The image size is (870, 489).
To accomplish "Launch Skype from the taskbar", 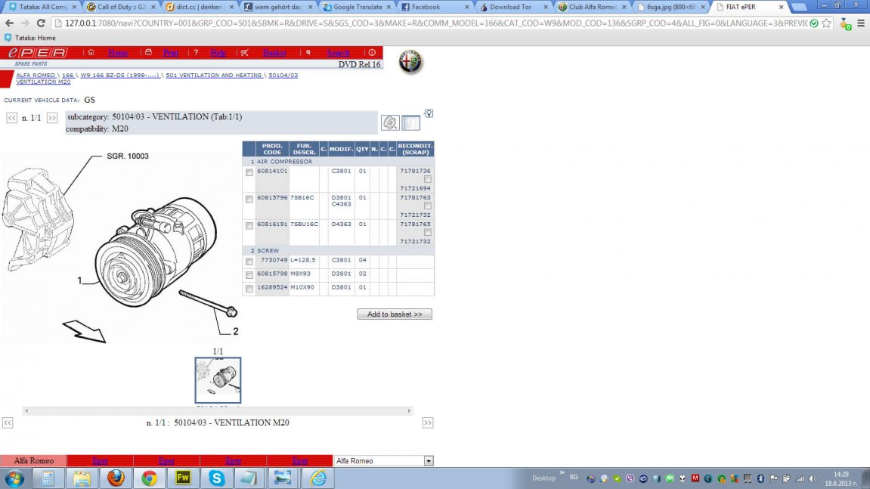I will tap(217, 478).
